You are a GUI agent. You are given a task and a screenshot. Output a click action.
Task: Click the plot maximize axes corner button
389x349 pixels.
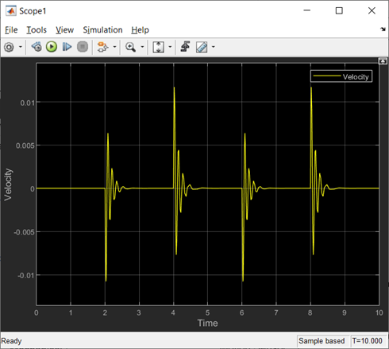pyautogui.click(x=383, y=61)
